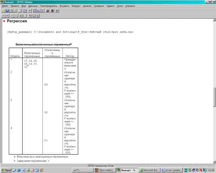Click the Пуск start button

coord(6,170)
